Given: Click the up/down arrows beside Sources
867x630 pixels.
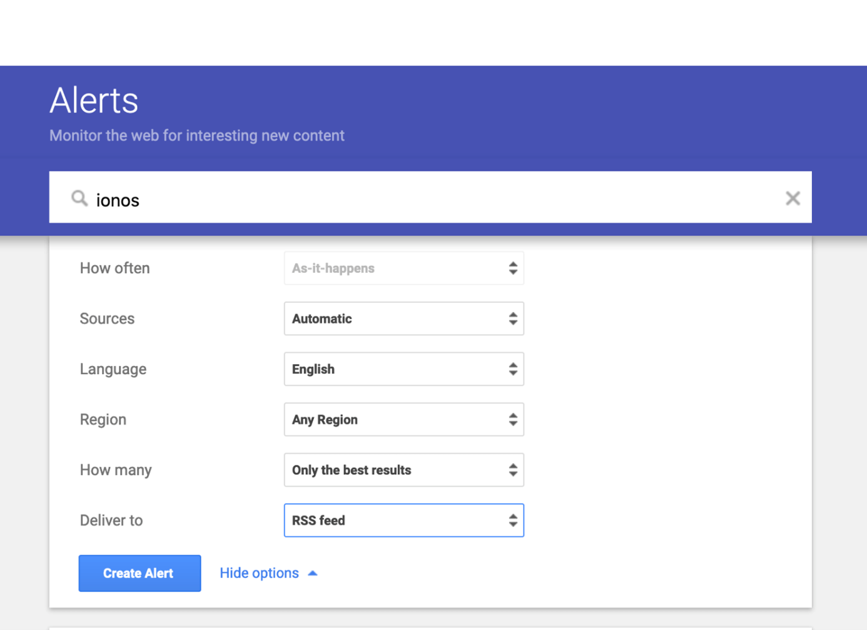Looking at the screenshot, I should [513, 318].
